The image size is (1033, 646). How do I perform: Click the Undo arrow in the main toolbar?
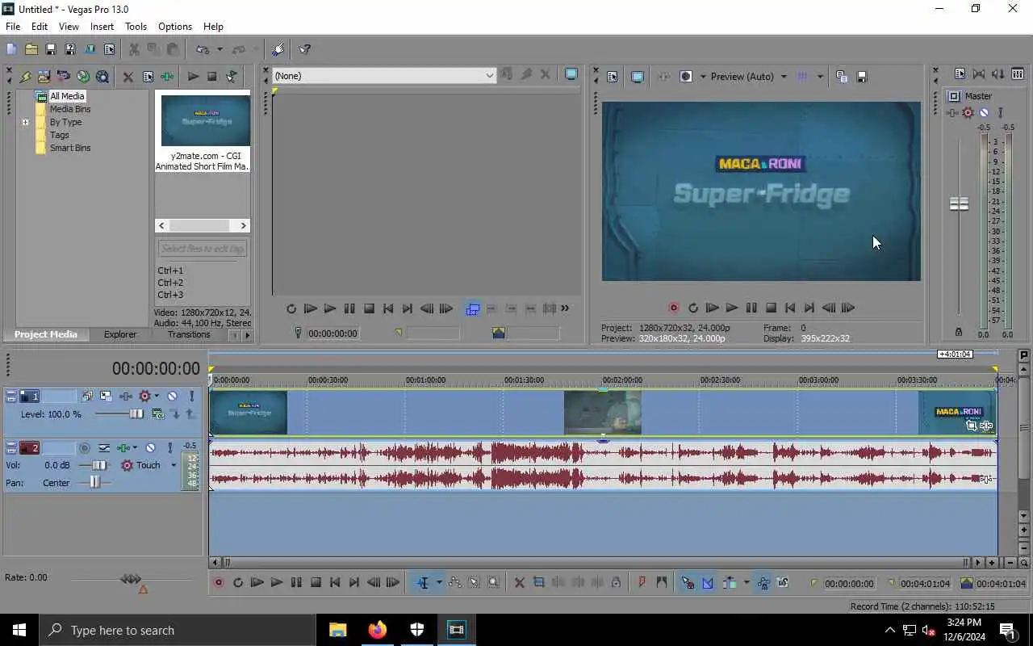click(x=203, y=49)
